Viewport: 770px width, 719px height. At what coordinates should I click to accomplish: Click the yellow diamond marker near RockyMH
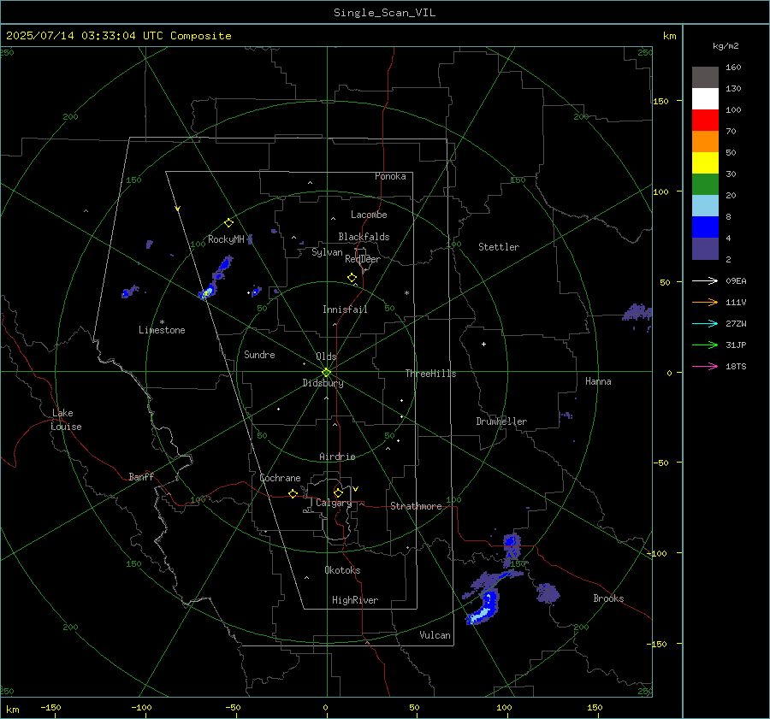228,223
